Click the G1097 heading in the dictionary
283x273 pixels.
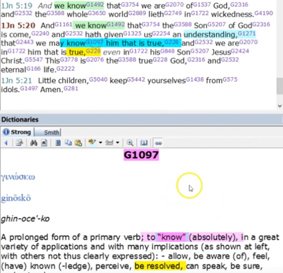click(x=141, y=155)
